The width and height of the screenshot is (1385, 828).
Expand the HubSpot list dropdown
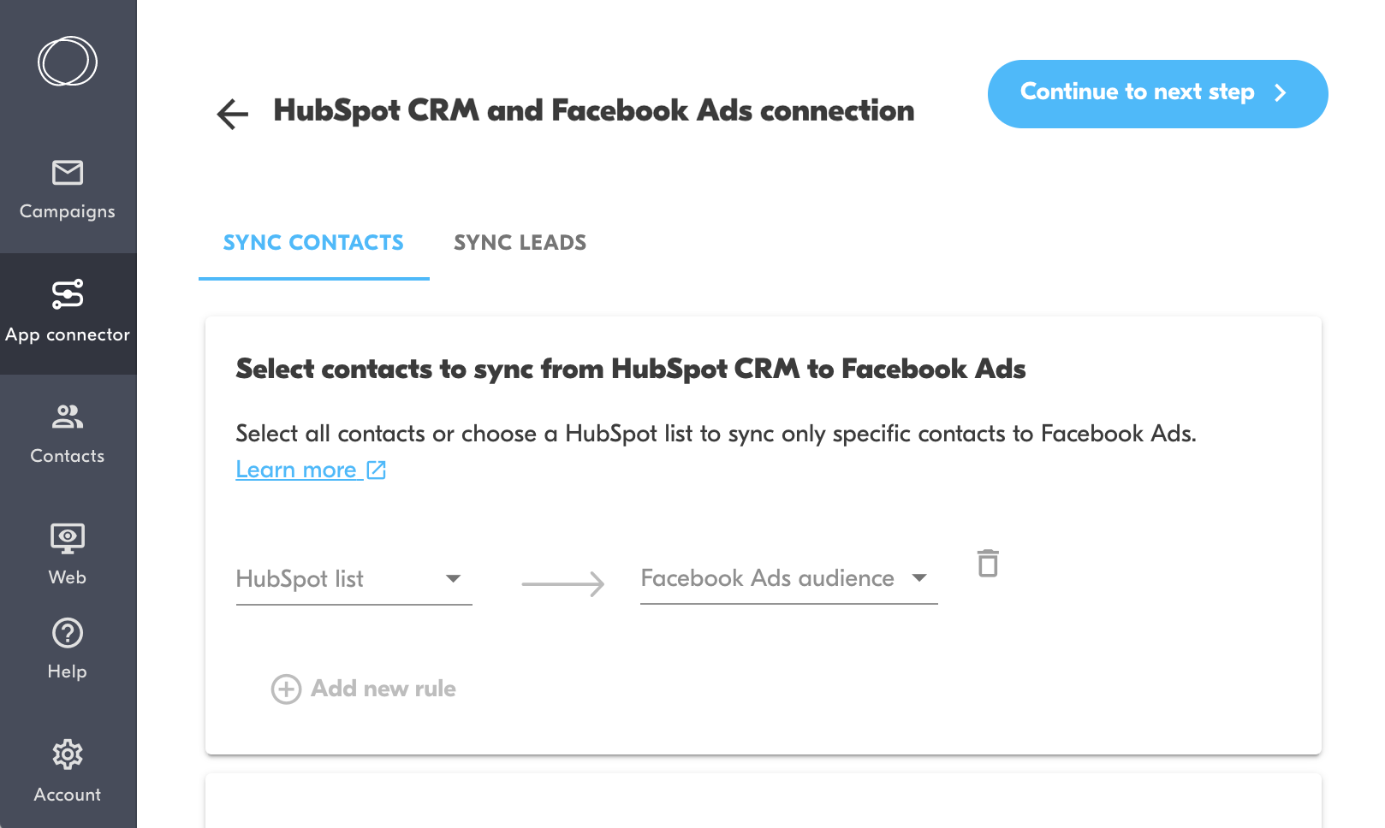(354, 579)
